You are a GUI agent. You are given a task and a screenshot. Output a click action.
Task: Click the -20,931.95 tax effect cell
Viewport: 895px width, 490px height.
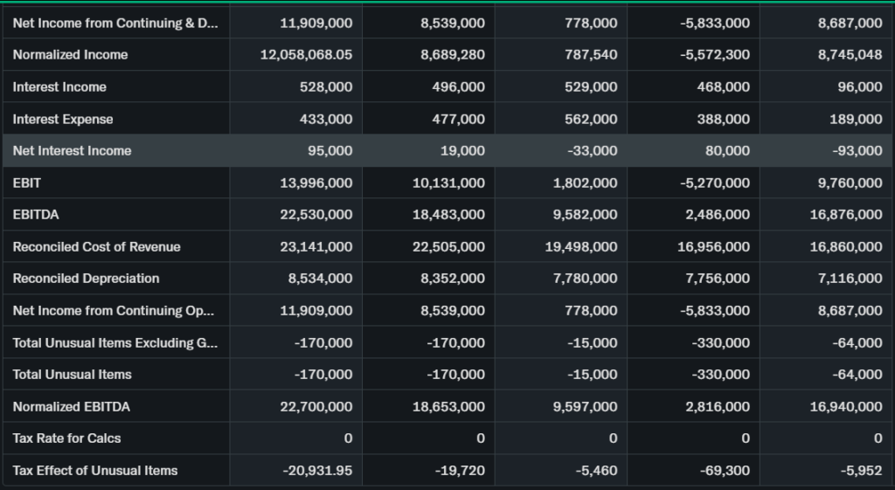[318, 471]
